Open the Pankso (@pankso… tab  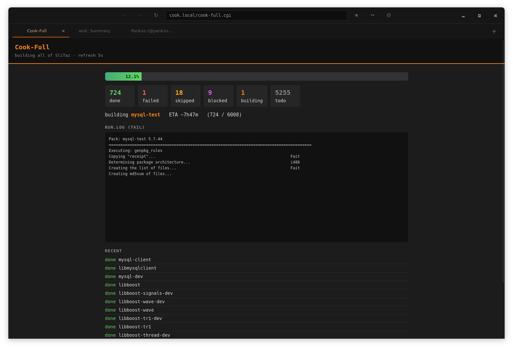[x=152, y=31]
